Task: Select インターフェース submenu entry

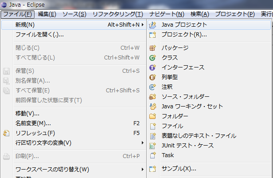Action: tap(210, 67)
